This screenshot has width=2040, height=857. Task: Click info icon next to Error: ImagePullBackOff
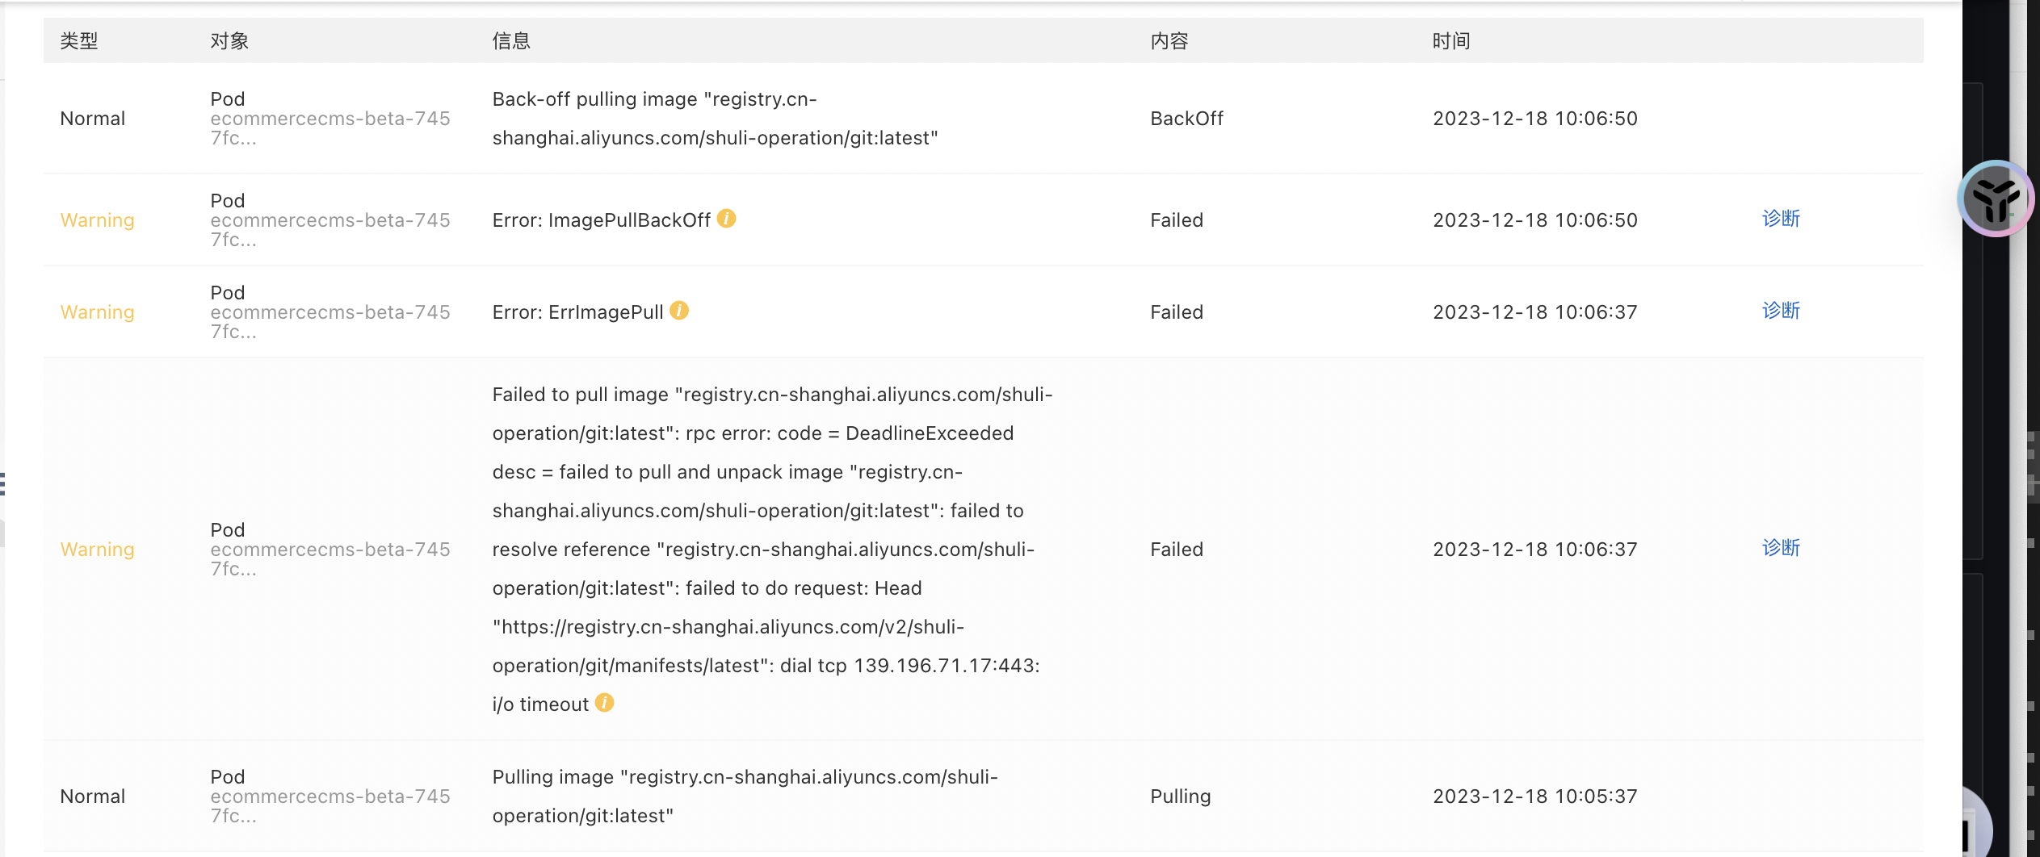pyautogui.click(x=726, y=219)
